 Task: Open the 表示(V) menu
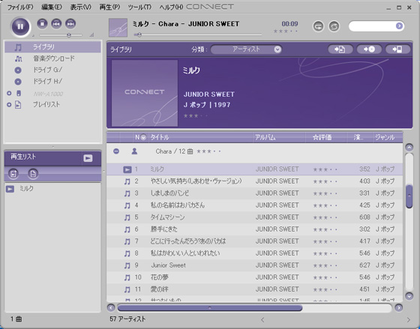click(x=81, y=7)
